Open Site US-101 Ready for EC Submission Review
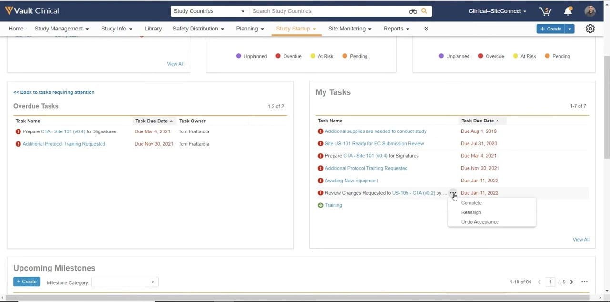Viewport: 610px width, 302px height. 374,143
